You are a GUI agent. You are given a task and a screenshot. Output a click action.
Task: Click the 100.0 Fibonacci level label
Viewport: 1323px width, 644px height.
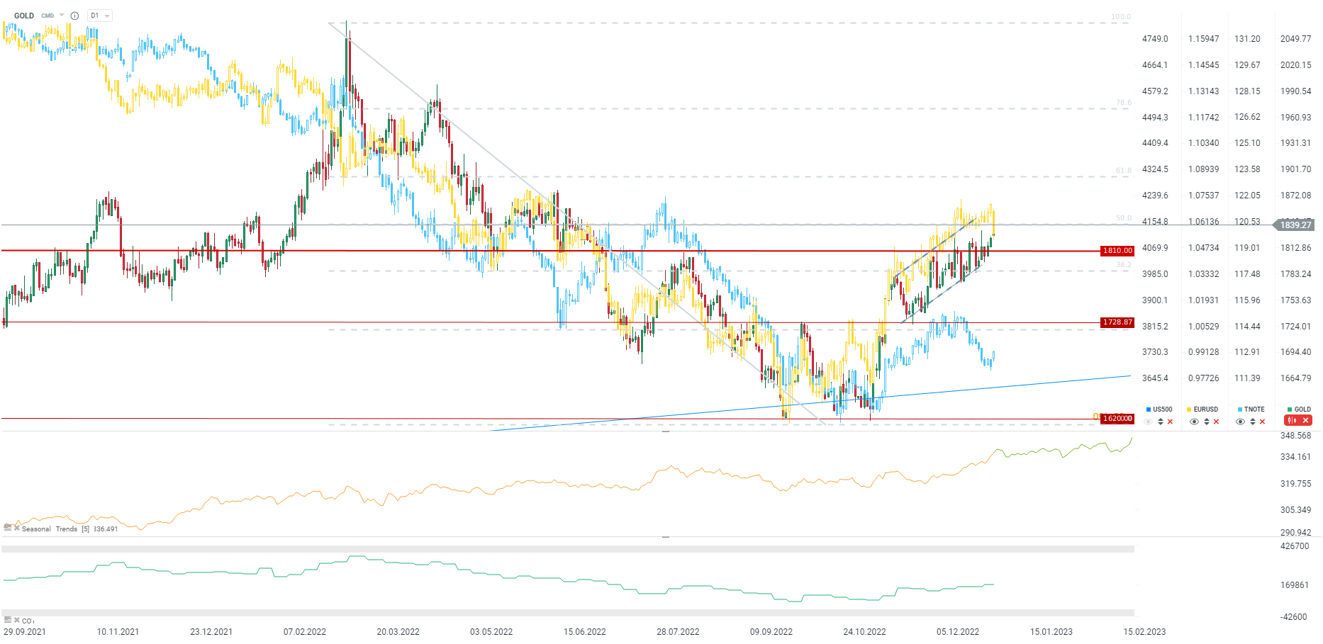click(x=1121, y=17)
